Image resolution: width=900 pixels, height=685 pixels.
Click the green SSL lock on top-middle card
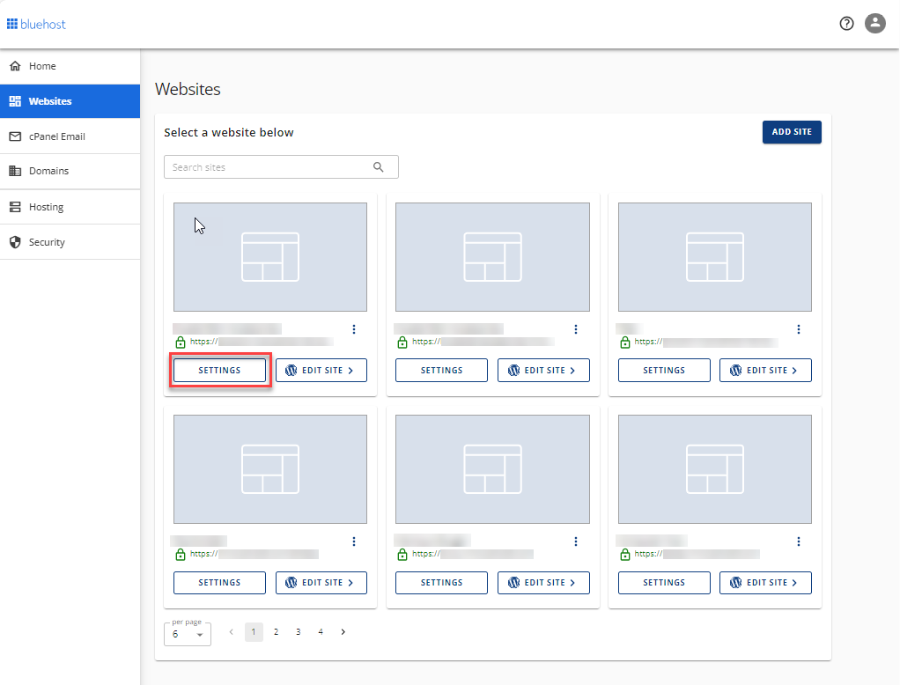(402, 342)
